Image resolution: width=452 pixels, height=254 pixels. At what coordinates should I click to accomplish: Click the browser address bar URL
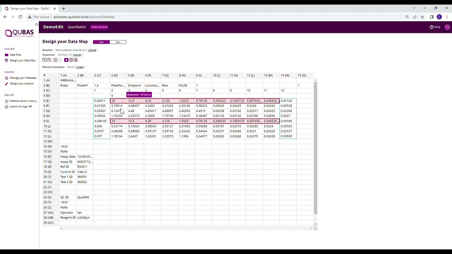84,17
